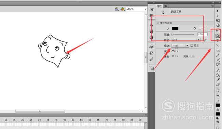
Task: Open the Properties panel options menu
Action: (212, 6)
